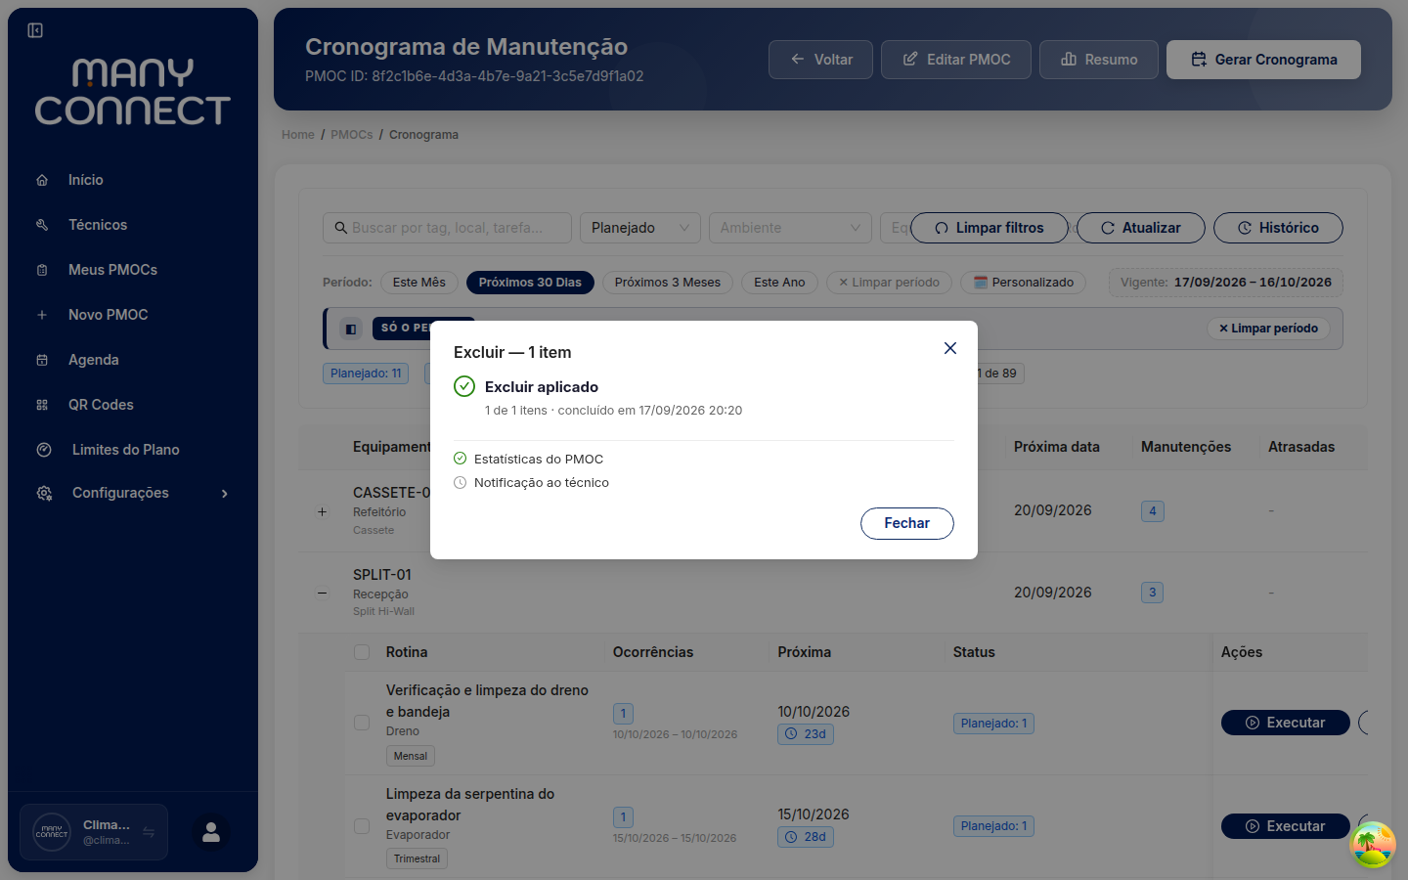Click the QR Codes sidebar icon
This screenshot has height=880, width=1408.
click(x=42, y=405)
